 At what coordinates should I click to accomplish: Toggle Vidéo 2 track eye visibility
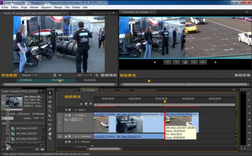point(66,110)
